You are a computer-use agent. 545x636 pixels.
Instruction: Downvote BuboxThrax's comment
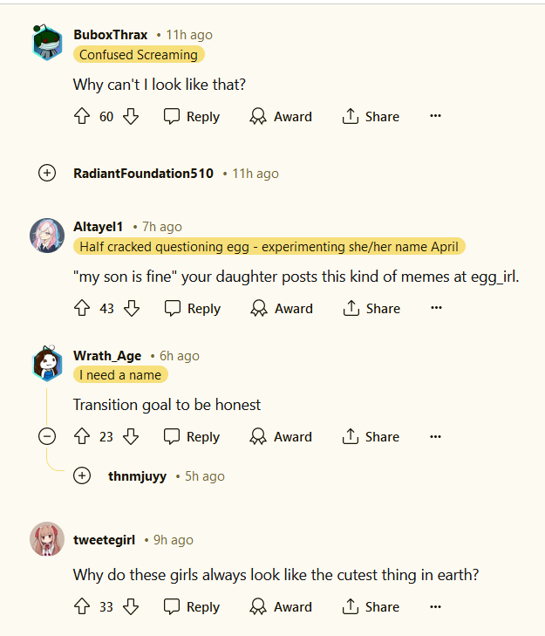click(x=131, y=117)
